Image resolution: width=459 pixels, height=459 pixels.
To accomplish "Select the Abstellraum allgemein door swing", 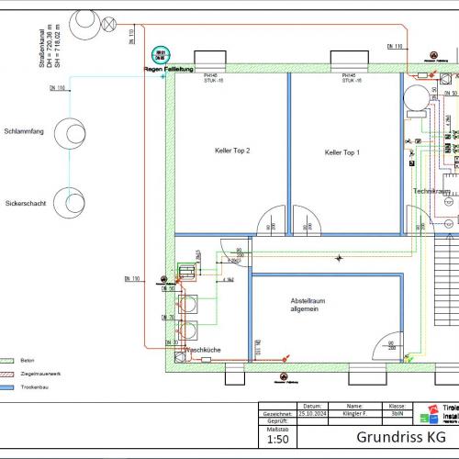I will tap(387, 346).
